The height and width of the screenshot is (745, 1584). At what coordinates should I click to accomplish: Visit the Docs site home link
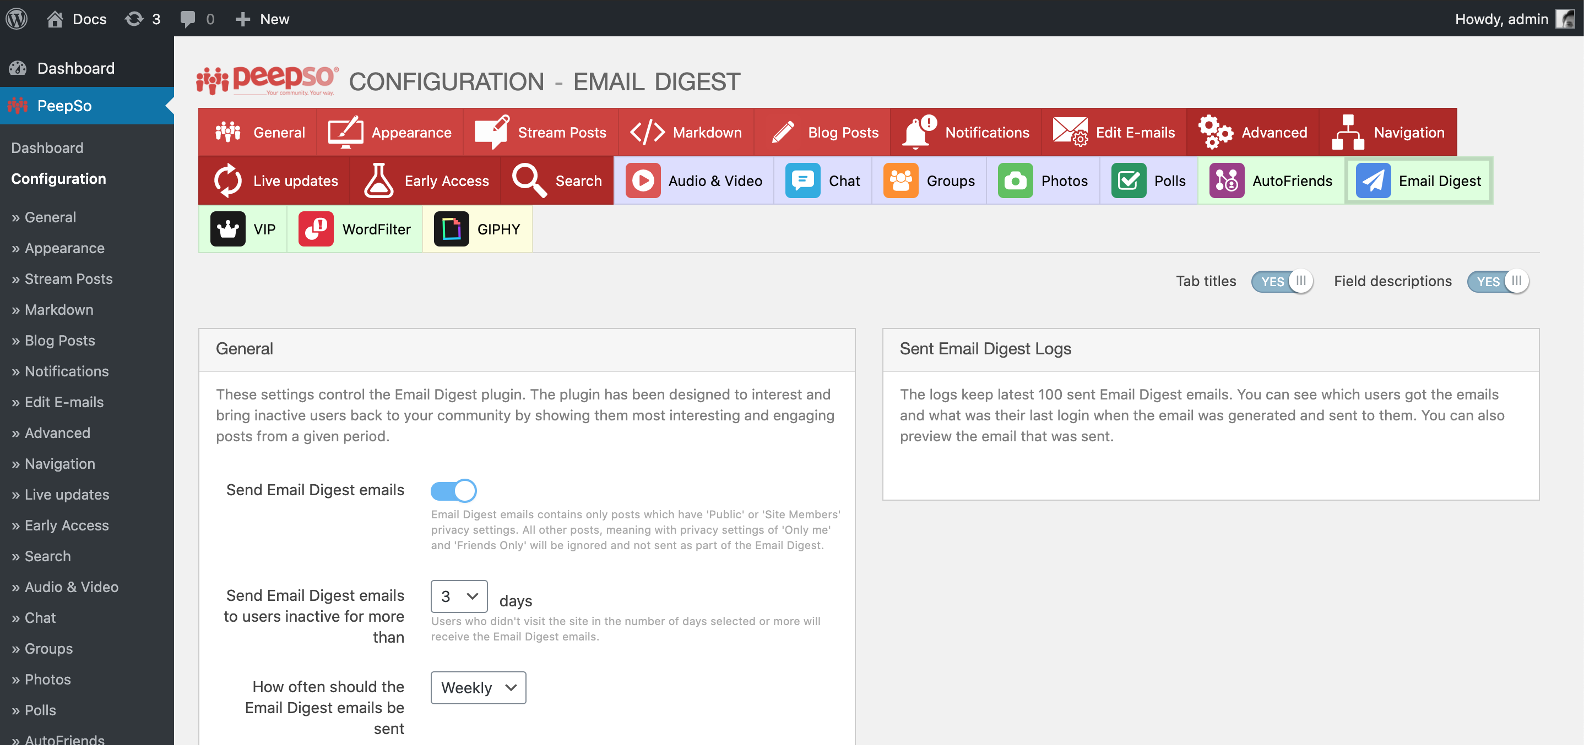coord(77,19)
